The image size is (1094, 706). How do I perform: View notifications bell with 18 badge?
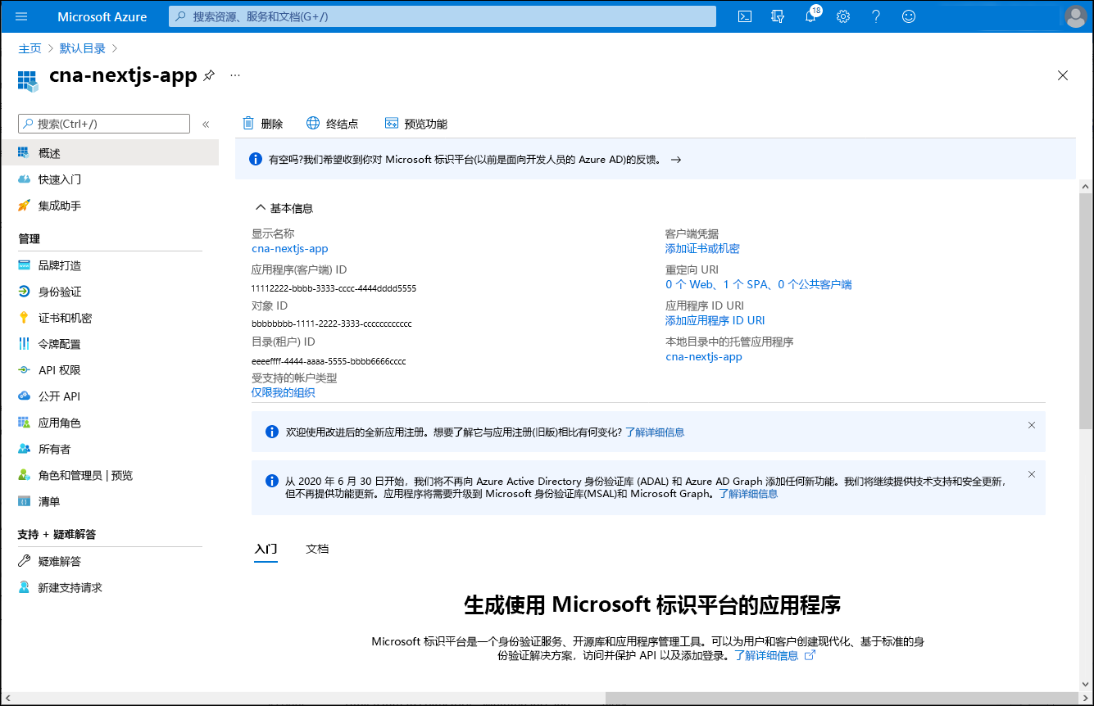pyautogui.click(x=810, y=16)
